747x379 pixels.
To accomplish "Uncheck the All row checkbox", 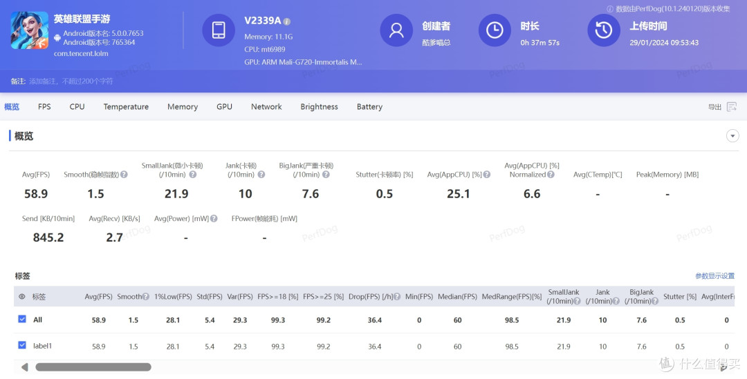I will tap(22, 319).
